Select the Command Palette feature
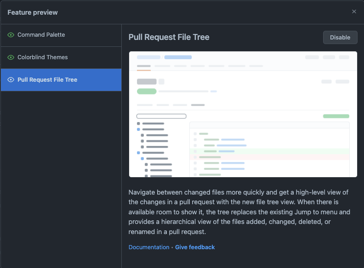This screenshot has height=268, width=364. [x=41, y=35]
